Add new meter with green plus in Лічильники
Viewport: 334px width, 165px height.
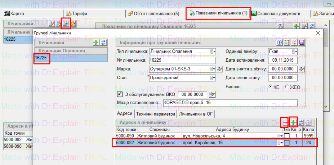tap(96, 43)
